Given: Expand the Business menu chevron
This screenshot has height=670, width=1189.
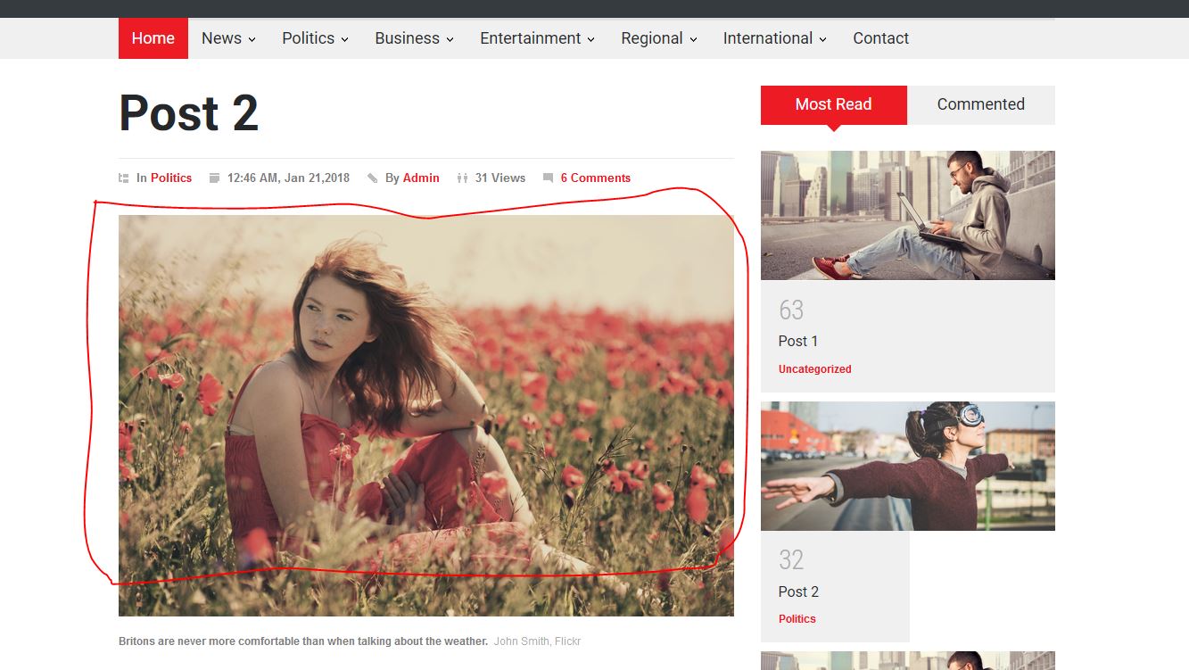Looking at the screenshot, I should tap(450, 39).
